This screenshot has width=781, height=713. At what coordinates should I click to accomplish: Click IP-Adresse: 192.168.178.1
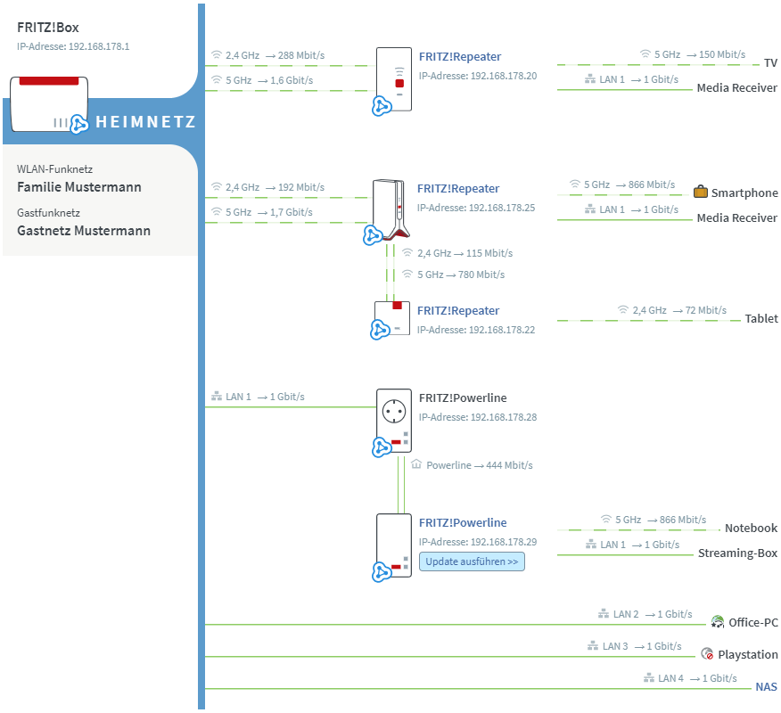pos(73,46)
